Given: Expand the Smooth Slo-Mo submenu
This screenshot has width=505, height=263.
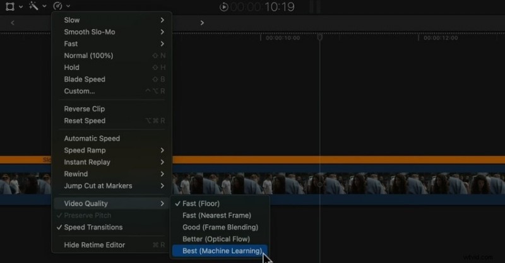Looking at the screenshot, I should [112, 32].
